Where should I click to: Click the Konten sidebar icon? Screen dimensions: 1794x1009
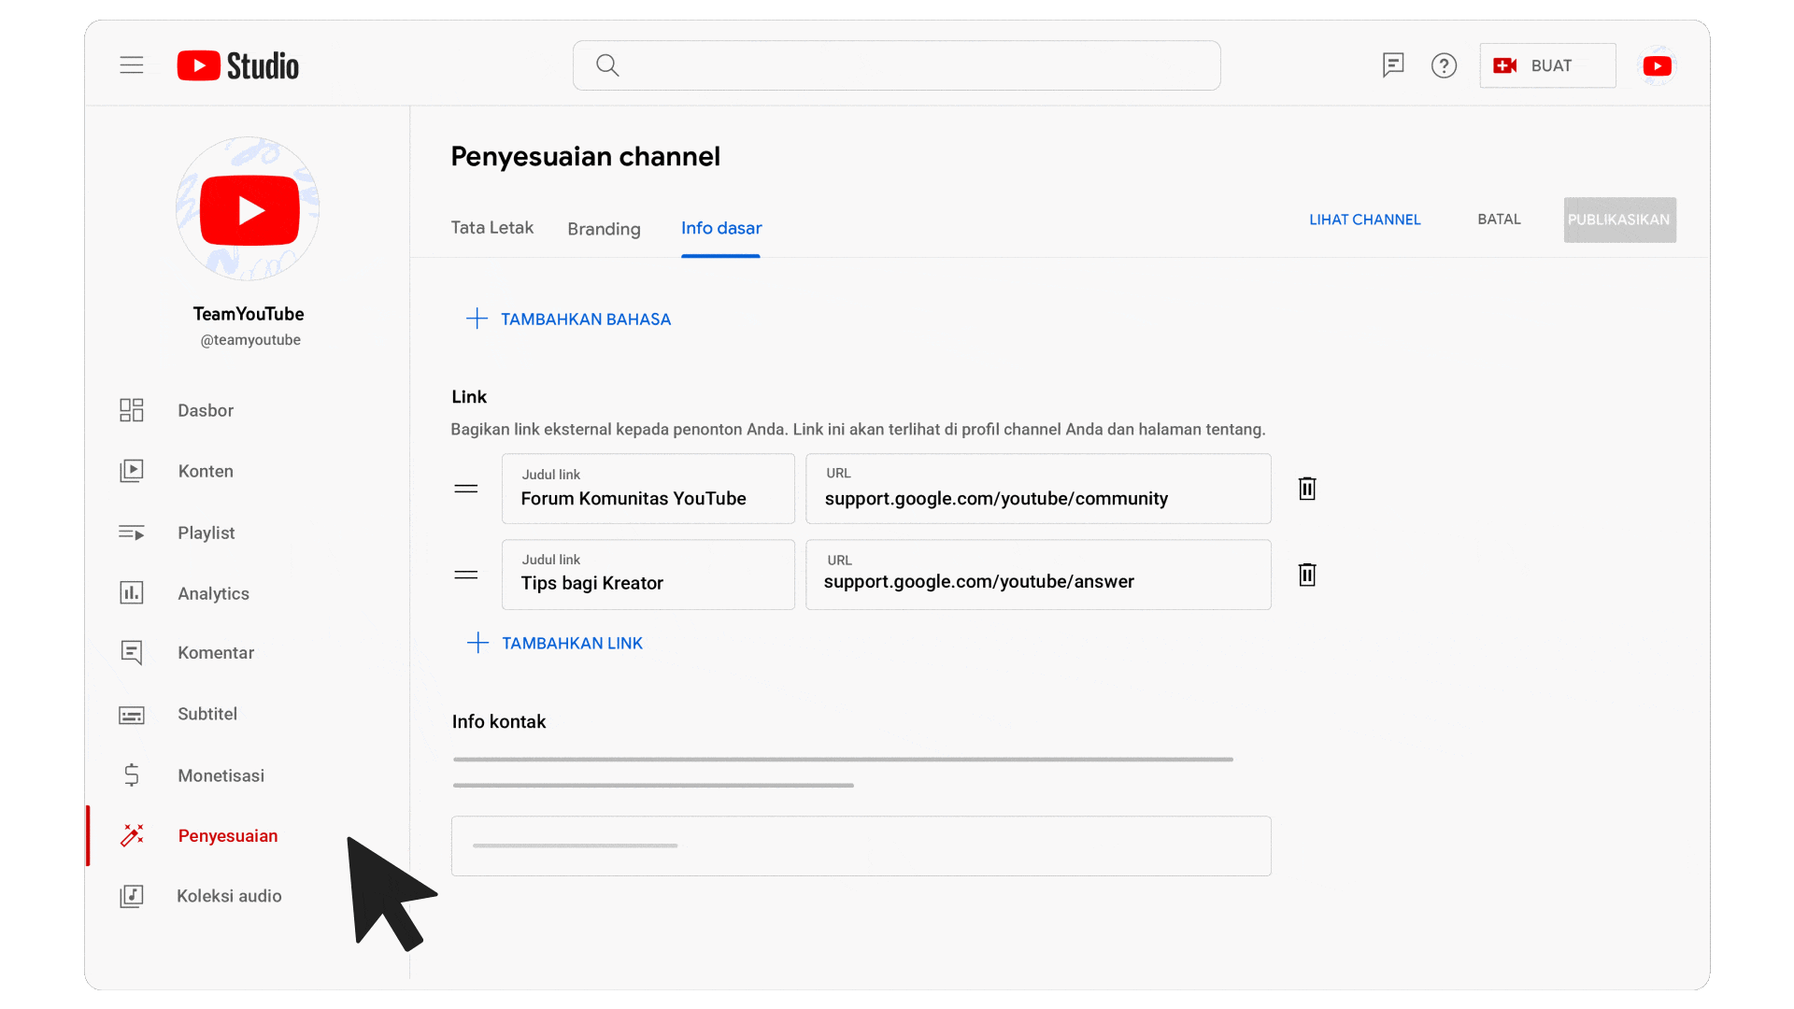[131, 471]
